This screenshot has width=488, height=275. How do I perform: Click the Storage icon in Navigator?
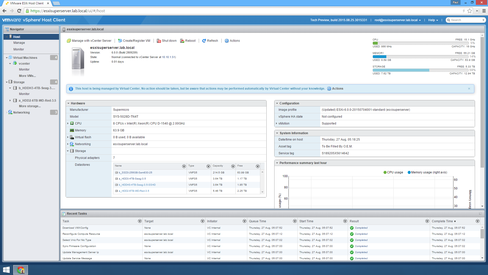[x=10, y=82]
